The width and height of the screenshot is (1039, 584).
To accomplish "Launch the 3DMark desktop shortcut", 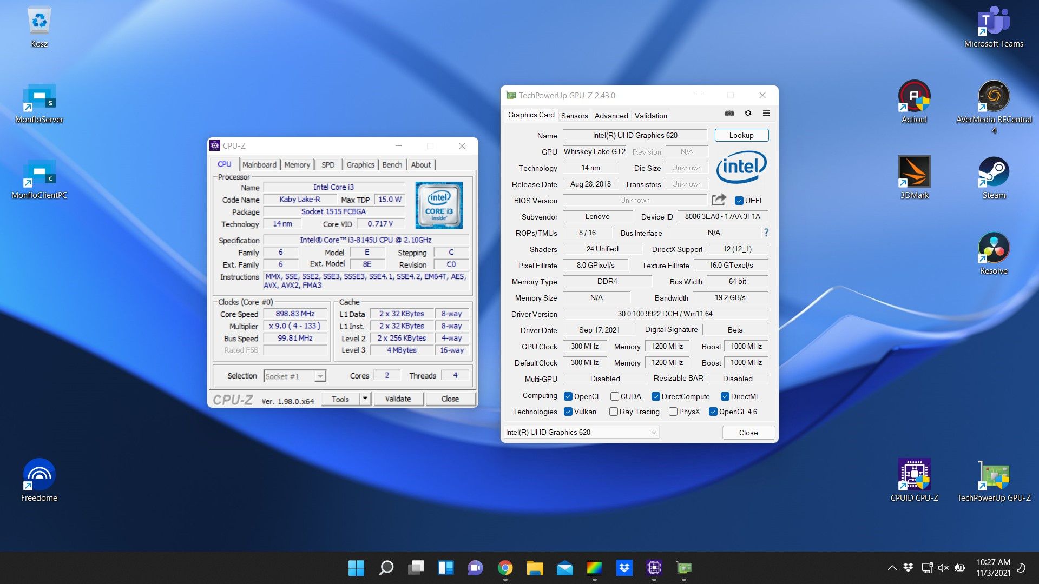I will (914, 178).
